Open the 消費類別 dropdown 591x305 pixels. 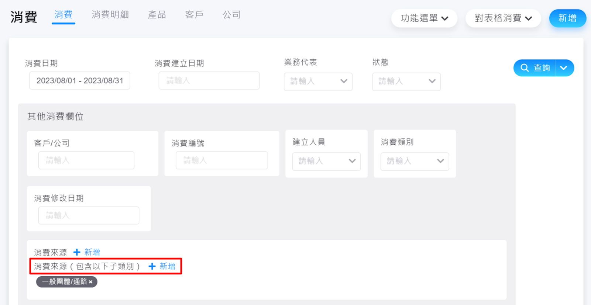click(415, 161)
